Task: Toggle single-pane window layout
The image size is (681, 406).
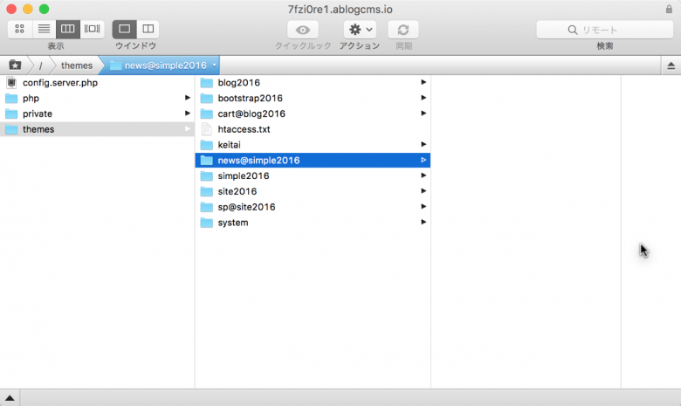Action: pos(124,30)
